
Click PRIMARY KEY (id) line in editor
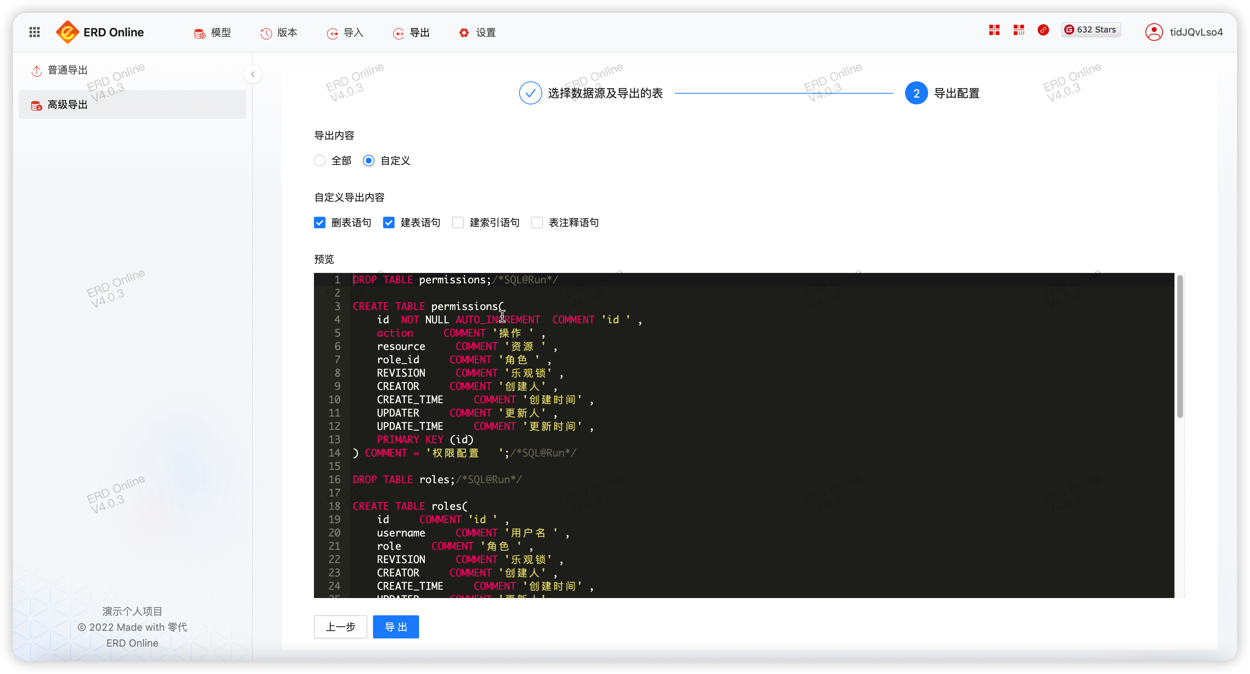[425, 439]
